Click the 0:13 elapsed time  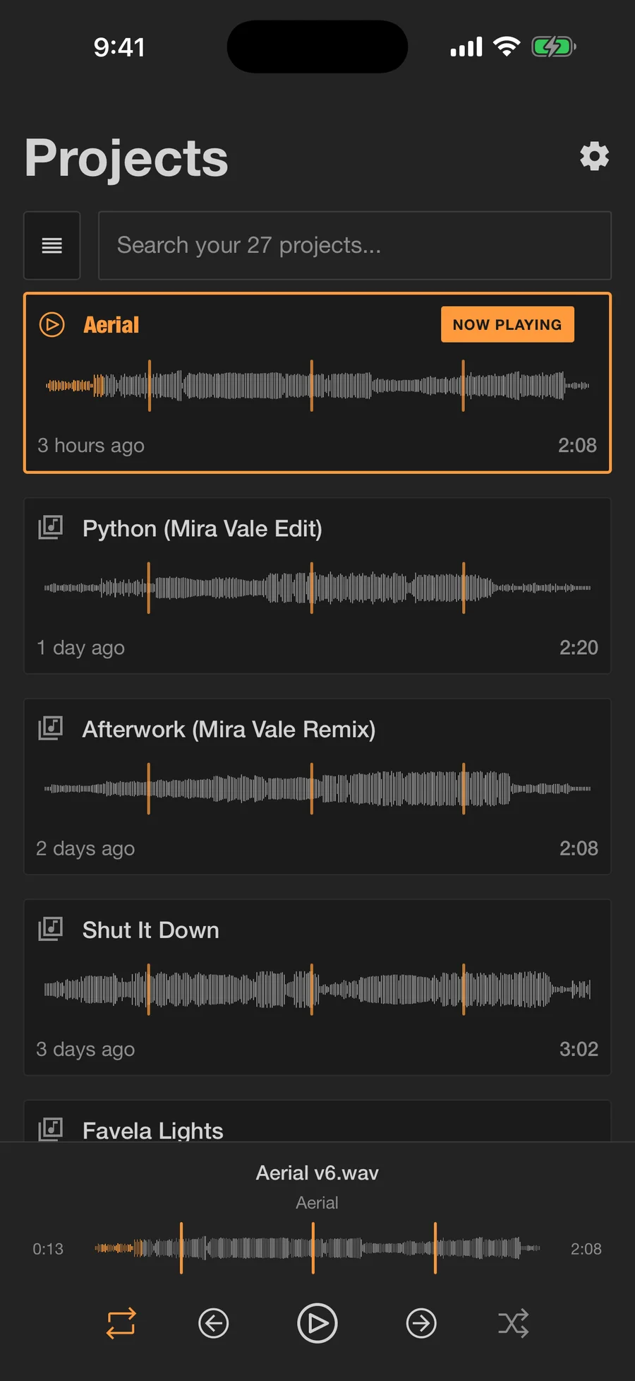click(48, 1249)
